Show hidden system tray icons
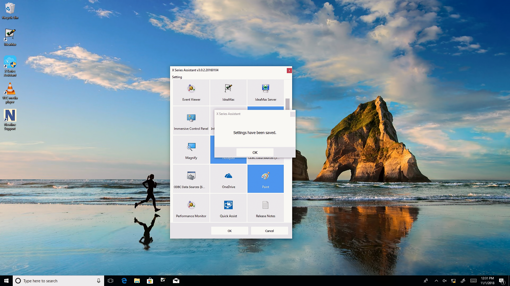The height and width of the screenshot is (286, 510). tap(436, 281)
